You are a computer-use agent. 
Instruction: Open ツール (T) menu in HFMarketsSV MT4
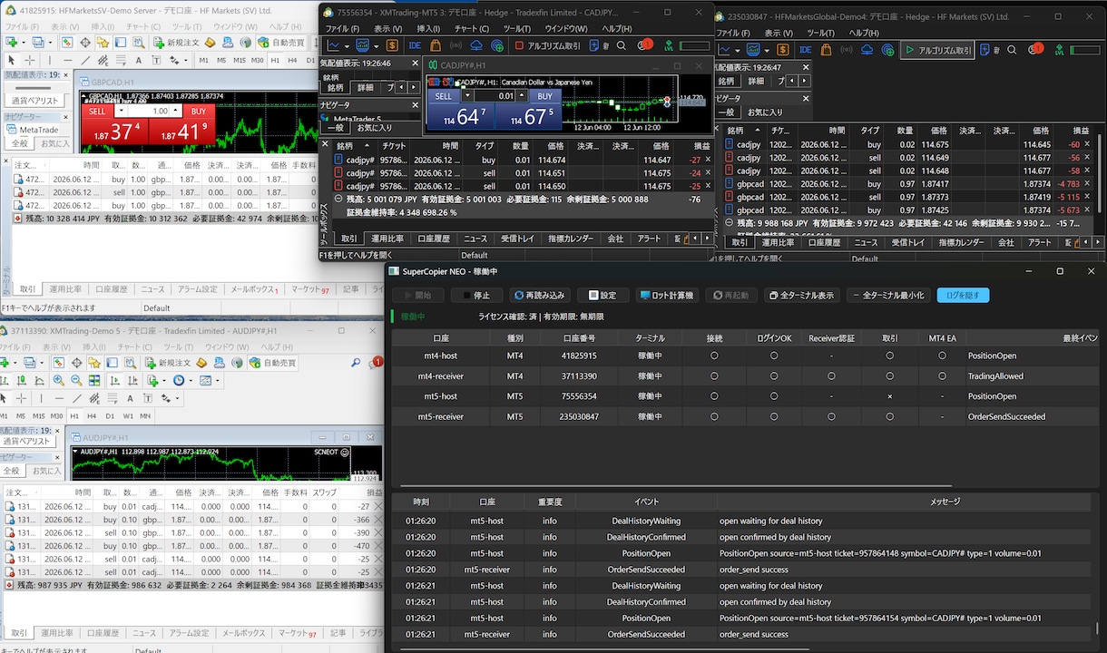187,27
